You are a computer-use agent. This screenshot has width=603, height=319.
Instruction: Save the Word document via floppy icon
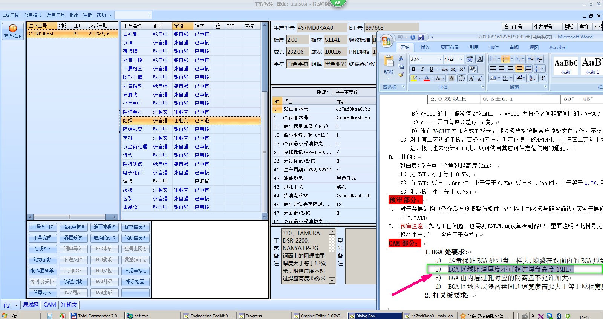tap(421, 37)
